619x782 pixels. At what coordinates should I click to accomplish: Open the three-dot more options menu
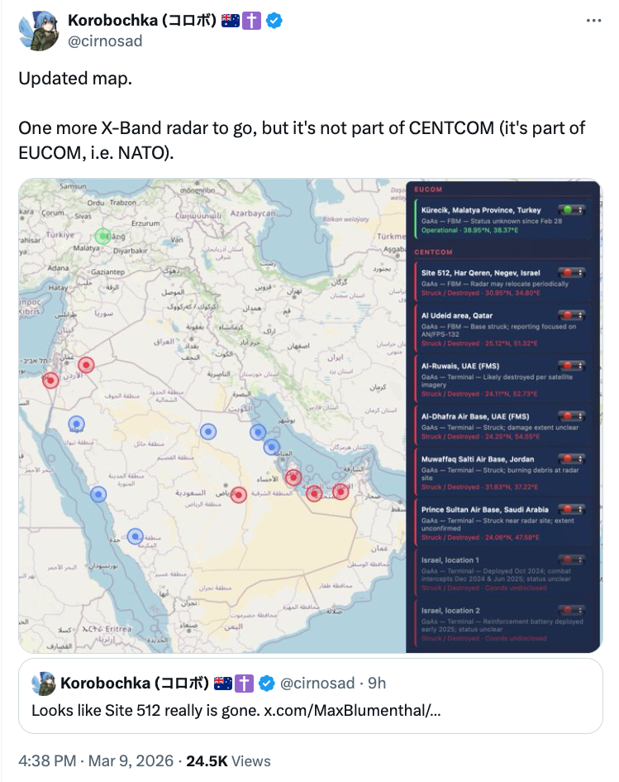pos(593,22)
